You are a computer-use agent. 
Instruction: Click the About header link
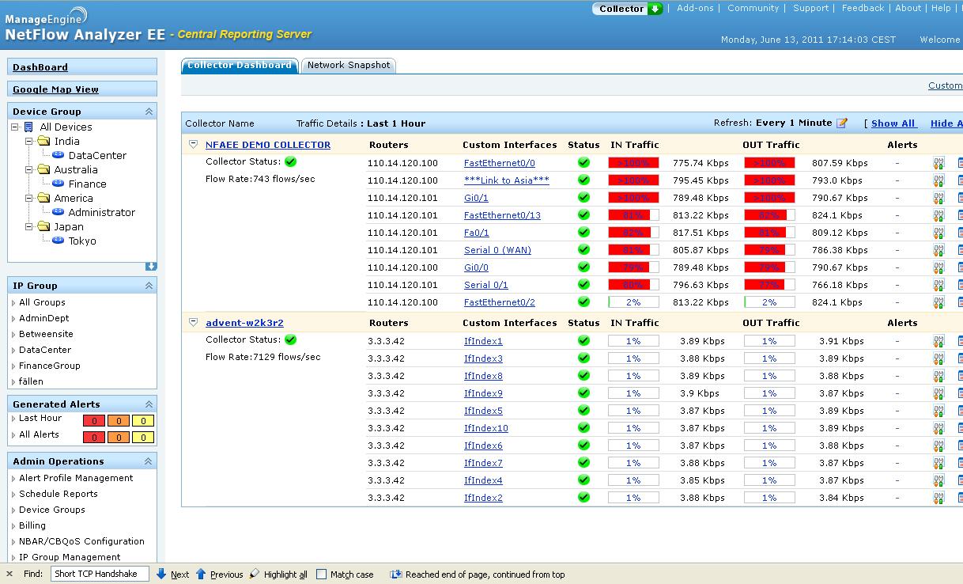908,8
